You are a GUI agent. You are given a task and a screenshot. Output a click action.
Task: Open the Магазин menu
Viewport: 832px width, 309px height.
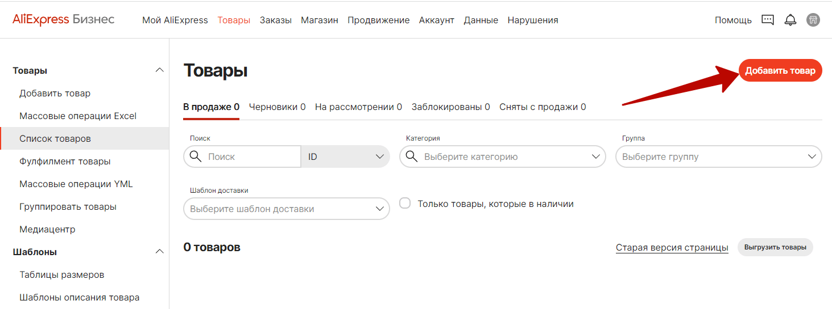pyautogui.click(x=320, y=20)
